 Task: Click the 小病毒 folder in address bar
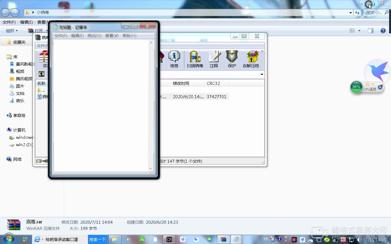[x=43, y=12]
